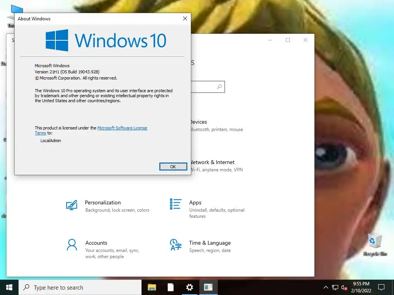
Task: Click LocalAdmin licensee name
Action: [51, 141]
